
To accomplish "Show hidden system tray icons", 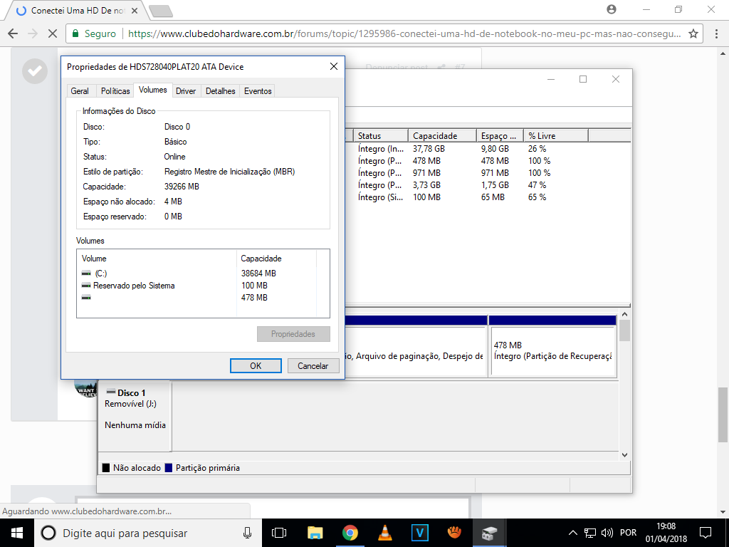I will click(x=573, y=533).
